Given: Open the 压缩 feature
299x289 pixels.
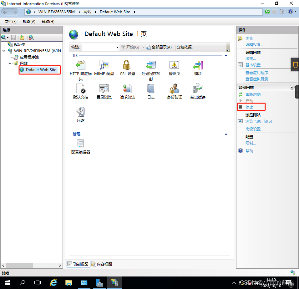Looking at the screenshot, I should click(81, 113).
